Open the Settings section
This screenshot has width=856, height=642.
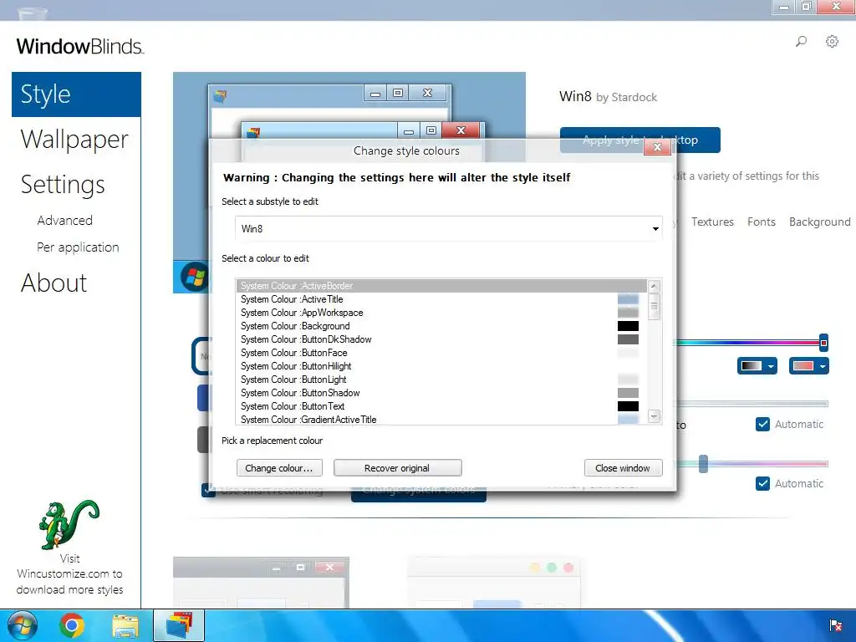tap(63, 185)
